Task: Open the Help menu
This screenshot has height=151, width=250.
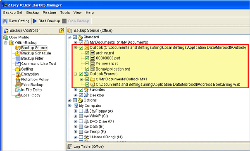Action: 90,12
